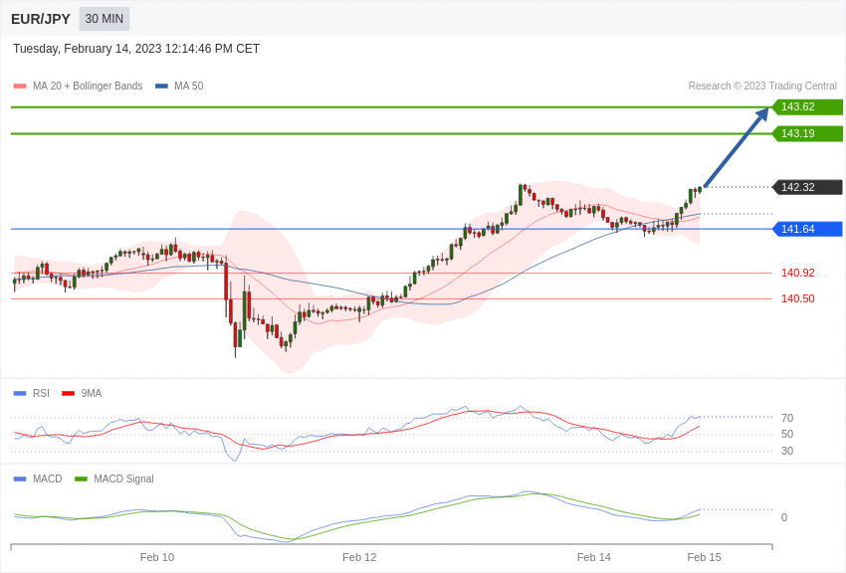Click the 140.92 support level label
Viewport: 846px width, 573px height.
(797, 273)
